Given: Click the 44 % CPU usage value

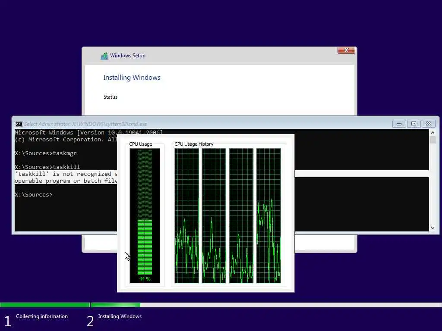Looking at the screenshot, I should click(x=145, y=279).
